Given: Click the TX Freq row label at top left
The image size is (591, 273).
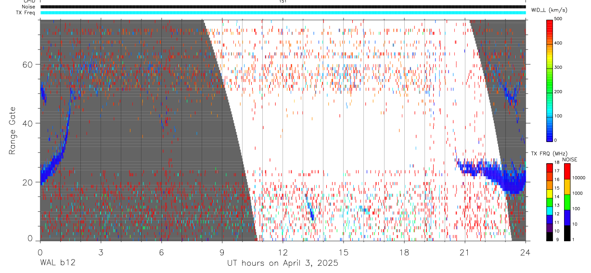Looking at the screenshot, I should [x=26, y=13].
